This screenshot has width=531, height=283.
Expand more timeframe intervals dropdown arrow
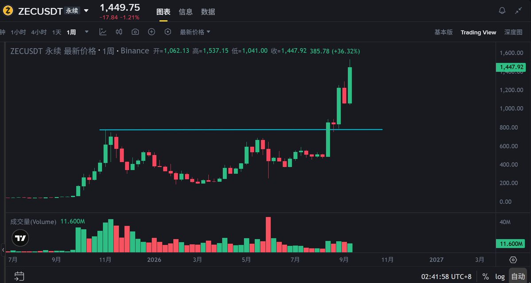coord(87,32)
